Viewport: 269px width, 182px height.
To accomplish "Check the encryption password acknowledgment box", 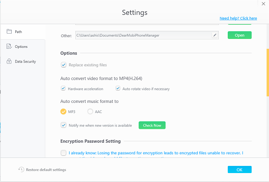I will click(64, 153).
